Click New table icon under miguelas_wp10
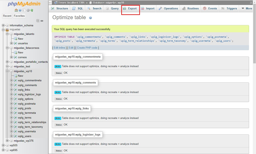The height and width of the screenshot is (154, 256). tap(15, 76)
